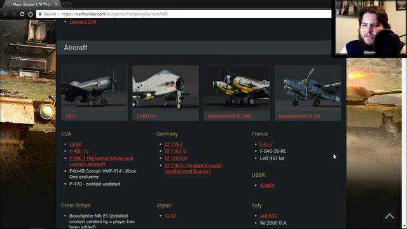Open the Messerschmitt Bf 110 thumbnail image
The height and width of the screenshot is (229, 407).
(308, 88)
